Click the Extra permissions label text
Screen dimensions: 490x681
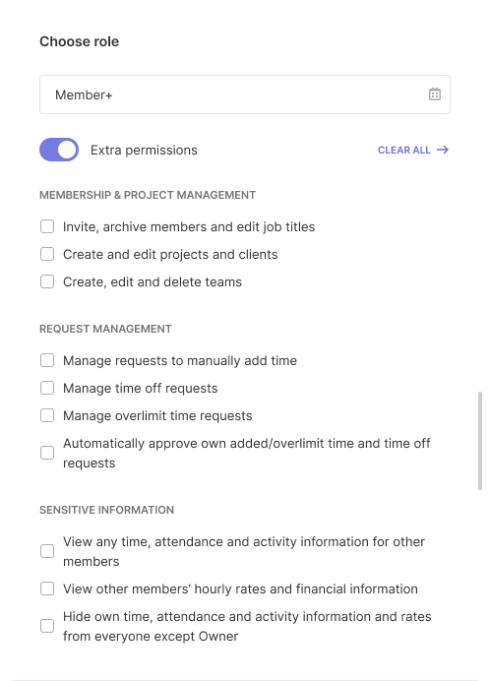[144, 150]
